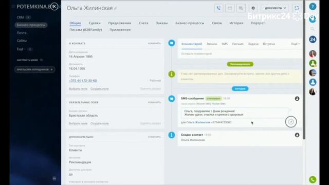Image resolution: width=329 pixels, height=185 pixels.
Task: Open author avatar of Создан контакт entry
Action: click(x=297, y=135)
